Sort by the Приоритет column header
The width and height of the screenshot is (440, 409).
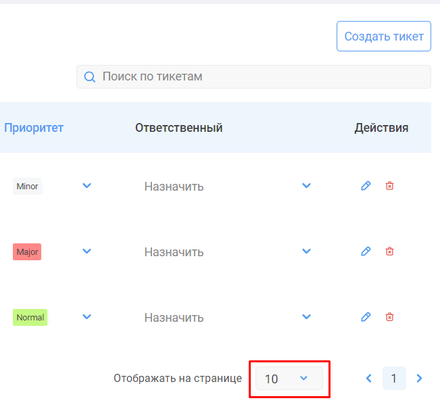click(34, 128)
